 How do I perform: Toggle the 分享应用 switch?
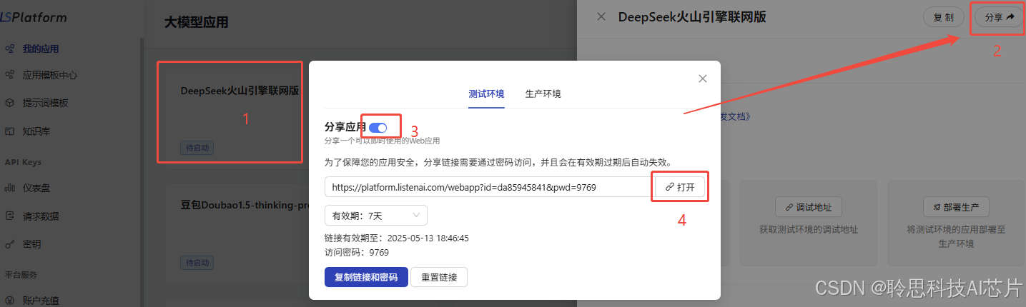point(378,127)
